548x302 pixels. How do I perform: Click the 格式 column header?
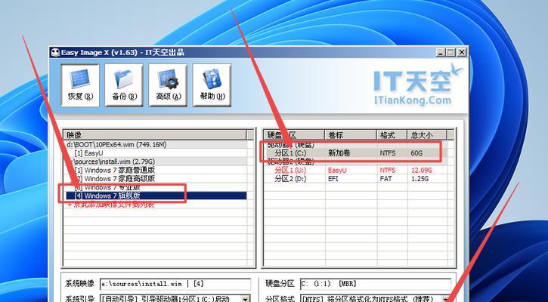click(x=392, y=134)
